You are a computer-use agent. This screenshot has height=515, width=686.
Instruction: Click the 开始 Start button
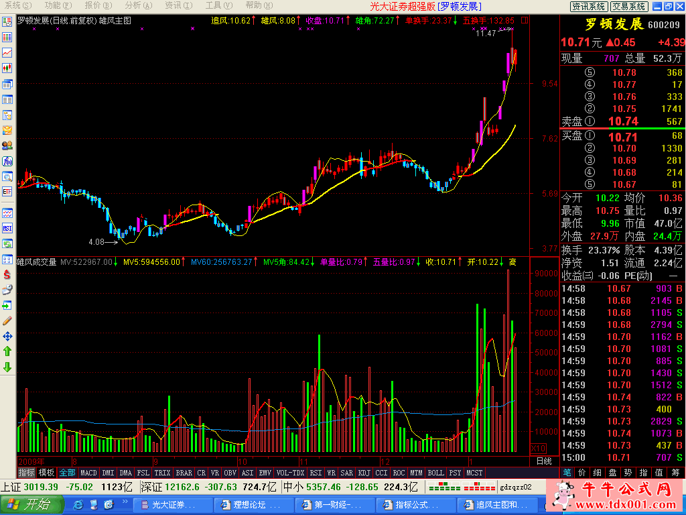click(x=32, y=504)
